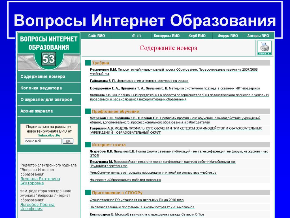The image size is (290, 218).
Task: Open Якушина Е.В. Инновационные предложения article
Action: (180, 97)
